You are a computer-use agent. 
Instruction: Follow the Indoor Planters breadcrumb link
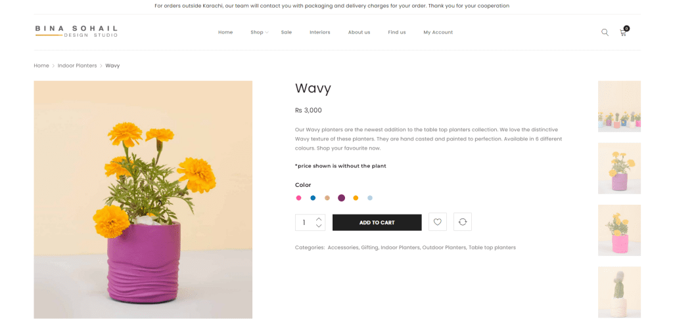[x=77, y=66]
